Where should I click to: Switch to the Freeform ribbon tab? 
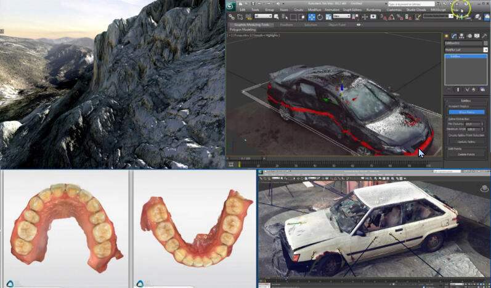(286, 25)
